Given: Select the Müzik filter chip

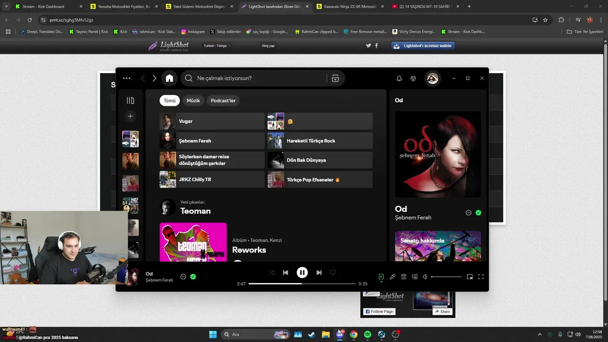Looking at the screenshot, I should click(193, 101).
